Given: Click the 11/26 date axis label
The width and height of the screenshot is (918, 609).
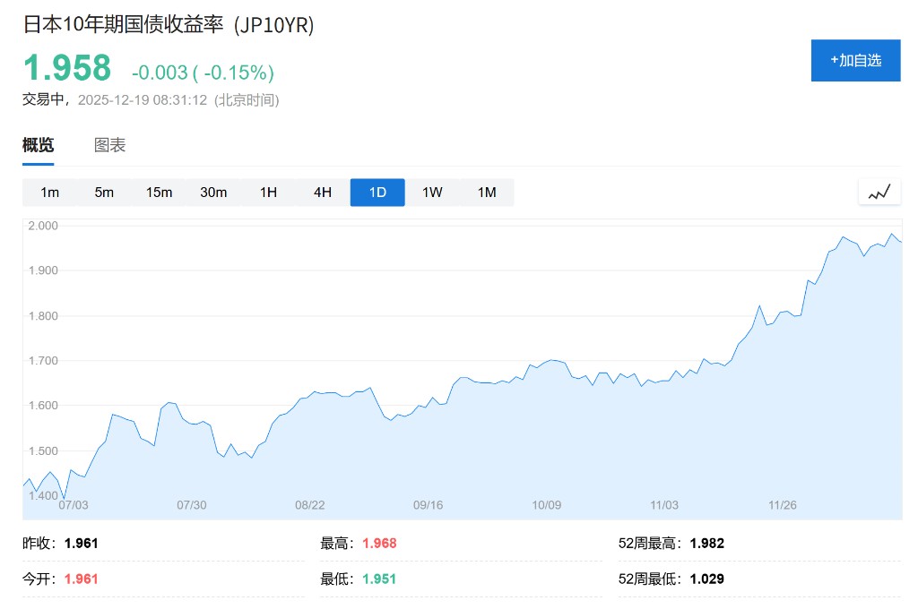Looking at the screenshot, I should click(x=783, y=505).
